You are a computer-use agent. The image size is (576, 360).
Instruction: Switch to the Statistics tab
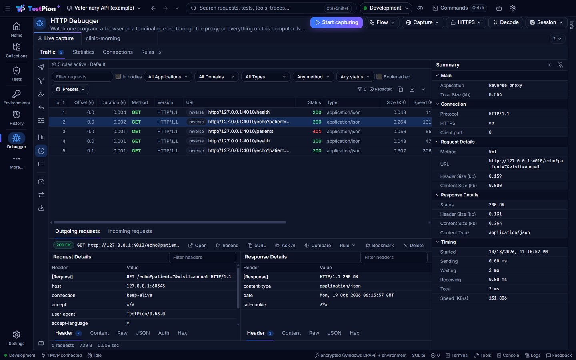point(83,52)
